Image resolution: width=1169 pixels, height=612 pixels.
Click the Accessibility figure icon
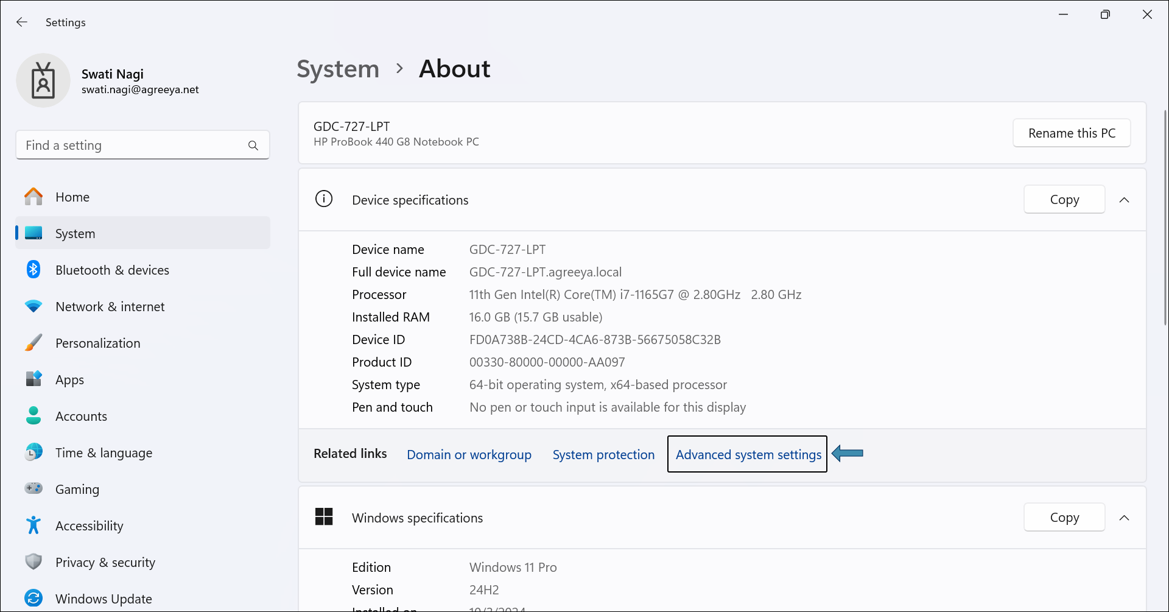[33, 525]
